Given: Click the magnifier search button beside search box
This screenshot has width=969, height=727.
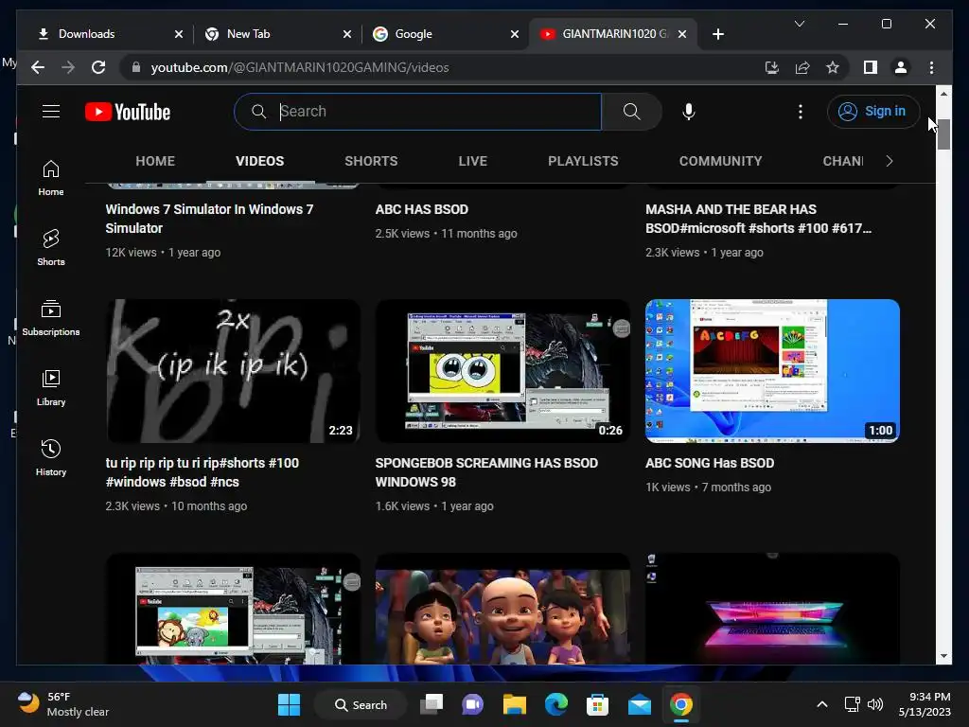Looking at the screenshot, I should pos(631,112).
